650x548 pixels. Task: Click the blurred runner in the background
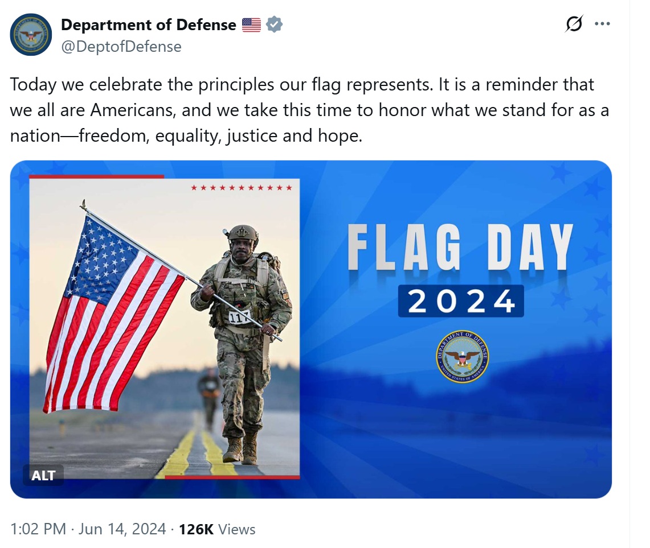tap(209, 393)
